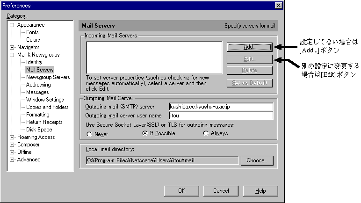Open Newsgroup Servers settings
Image resolution: width=361 pixels, height=203 pixels.
pyautogui.click(x=48, y=77)
